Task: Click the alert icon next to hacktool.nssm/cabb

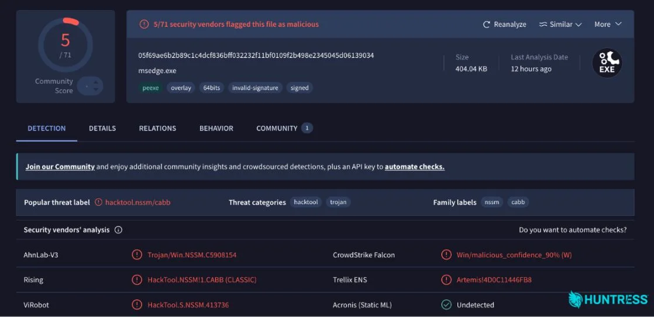Action: click(x=98, y=202)
